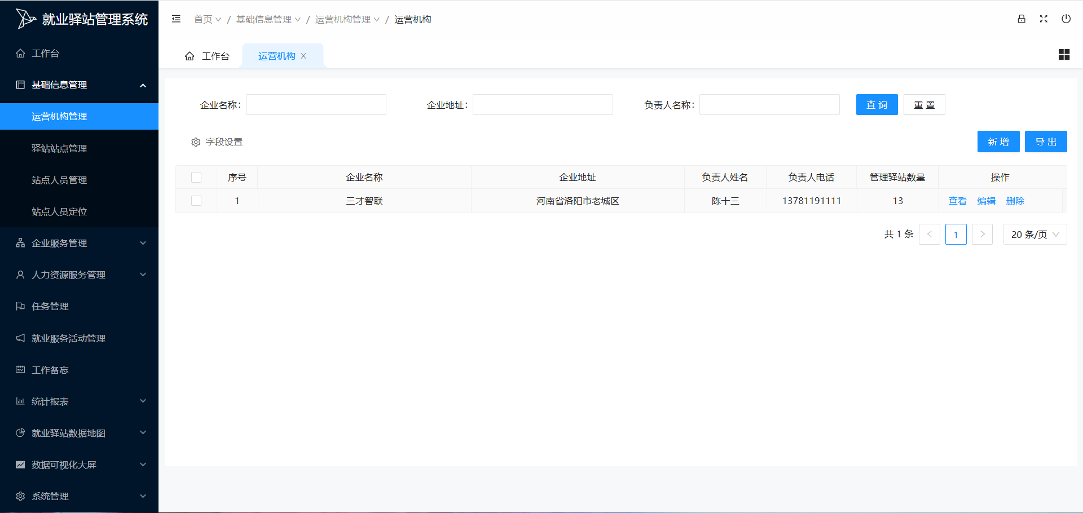Focus the 企业名称 input field
Screen dimensions: 1083x513
316,105
